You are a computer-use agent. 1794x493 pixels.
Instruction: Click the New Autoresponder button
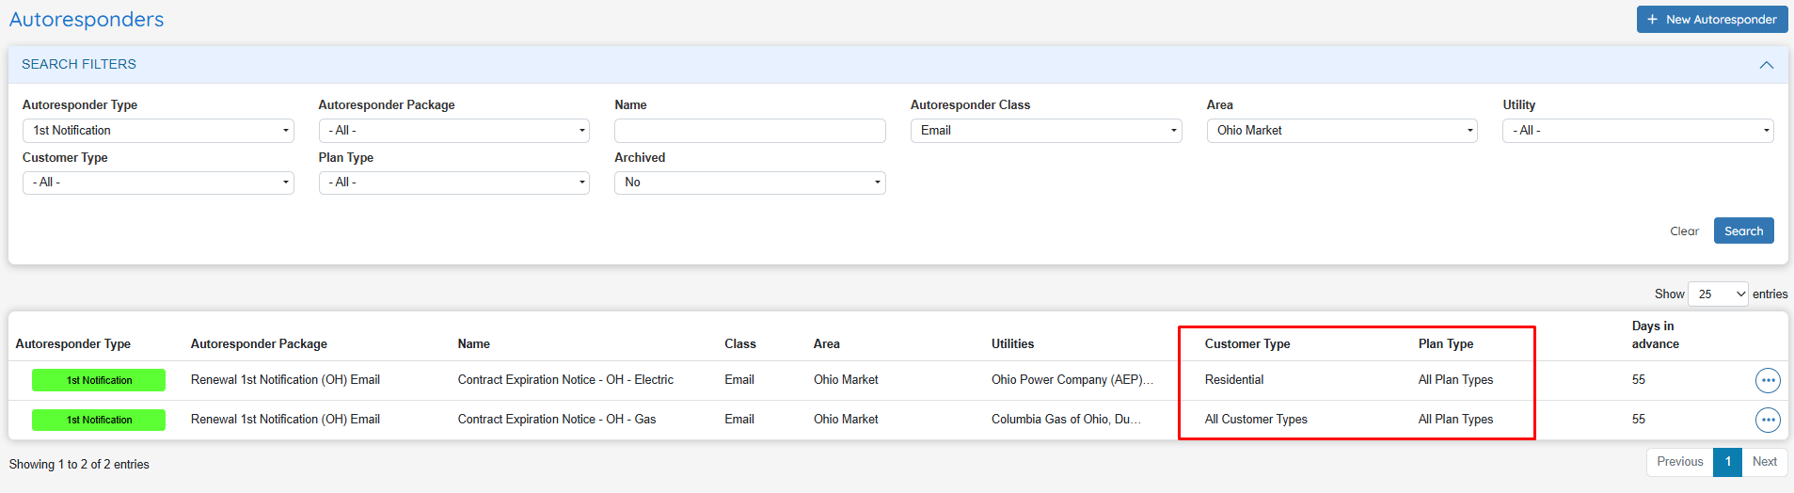[1711, 20]
